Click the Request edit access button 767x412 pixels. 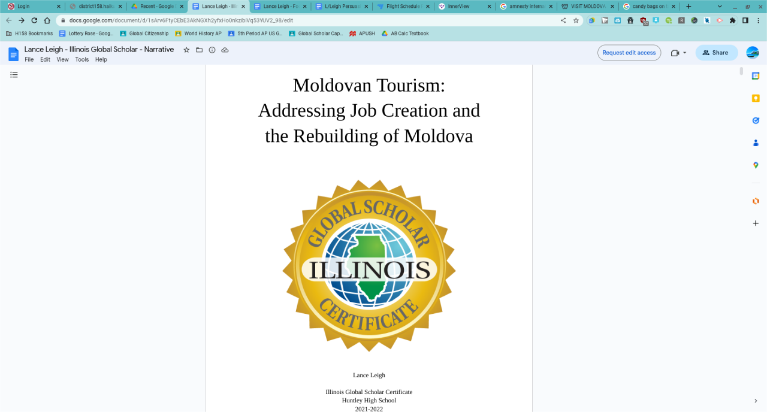pyautogui.click(x=629, y=53)
